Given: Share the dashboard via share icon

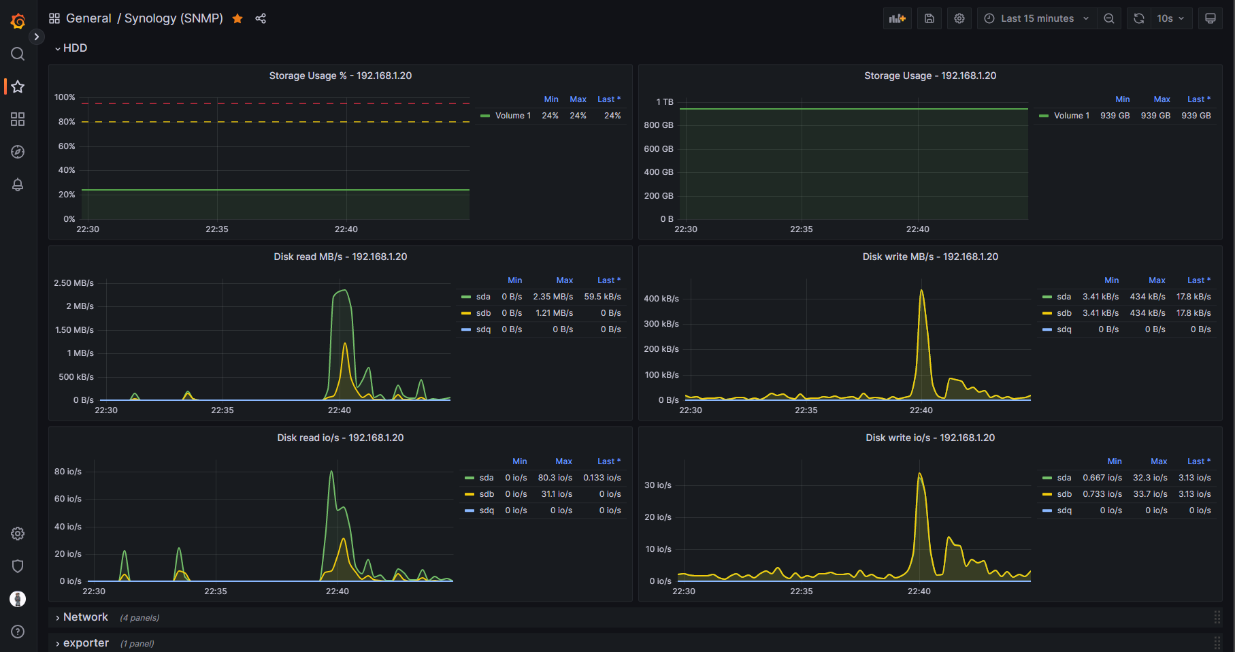Looking at the screenshot, I should (261, 18).
